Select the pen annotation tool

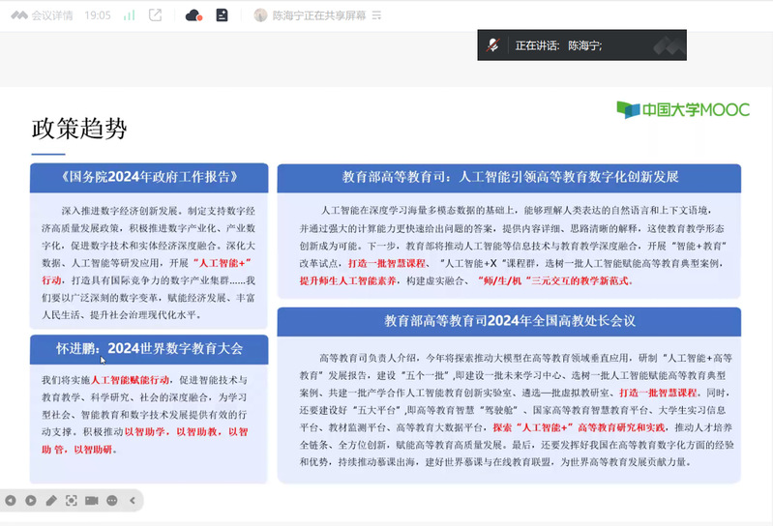pos(51,500)
